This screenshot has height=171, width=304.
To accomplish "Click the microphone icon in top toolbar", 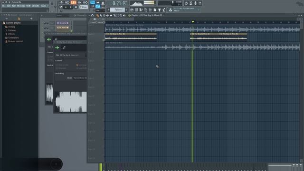I will tap(195, 3).
